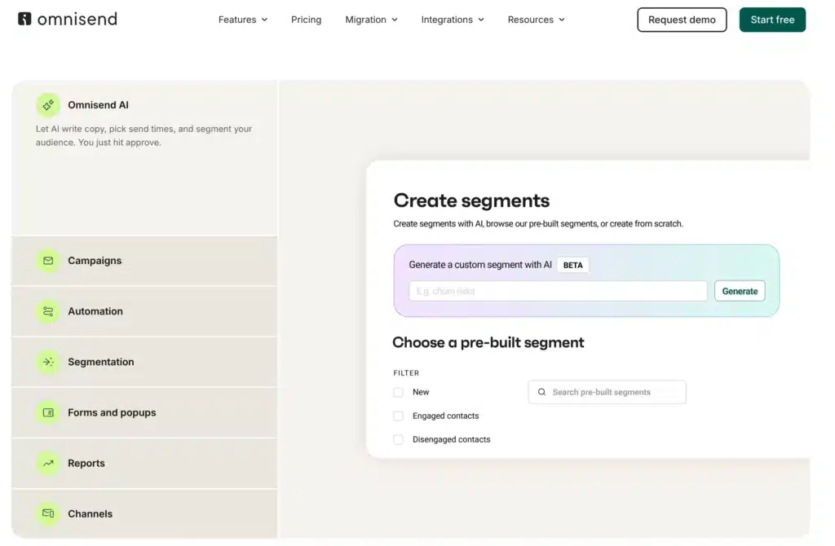Screen dimensions: 835x546
Task: Open the Migration nav item
Action: point(371,20)
